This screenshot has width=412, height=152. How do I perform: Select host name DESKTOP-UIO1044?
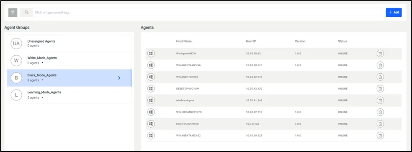(188, 89)
